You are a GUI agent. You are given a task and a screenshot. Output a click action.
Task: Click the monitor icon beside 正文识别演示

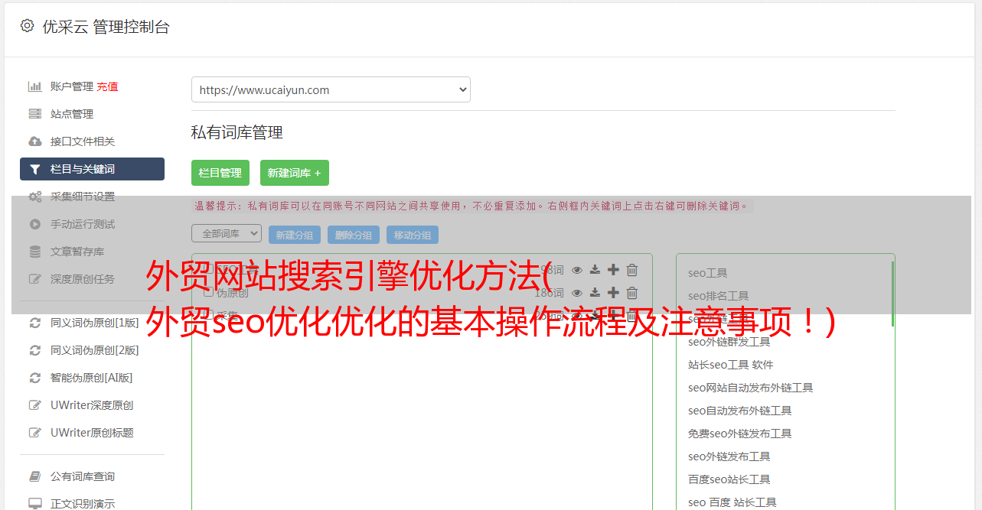[34, 504]
